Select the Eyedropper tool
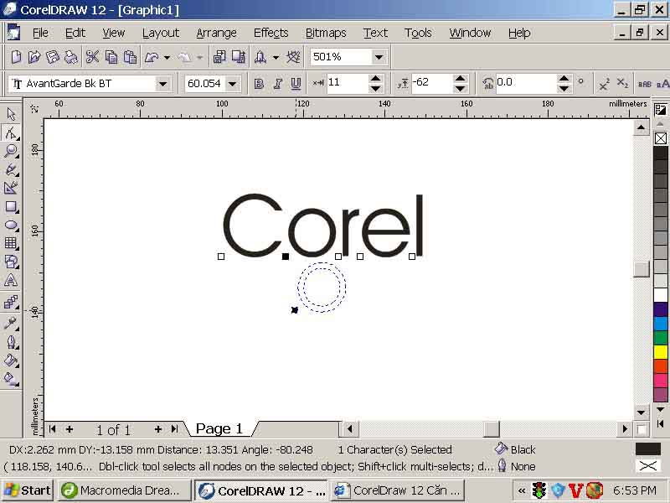670x503 pixels. pyautogui.click(x=11, y=323)
